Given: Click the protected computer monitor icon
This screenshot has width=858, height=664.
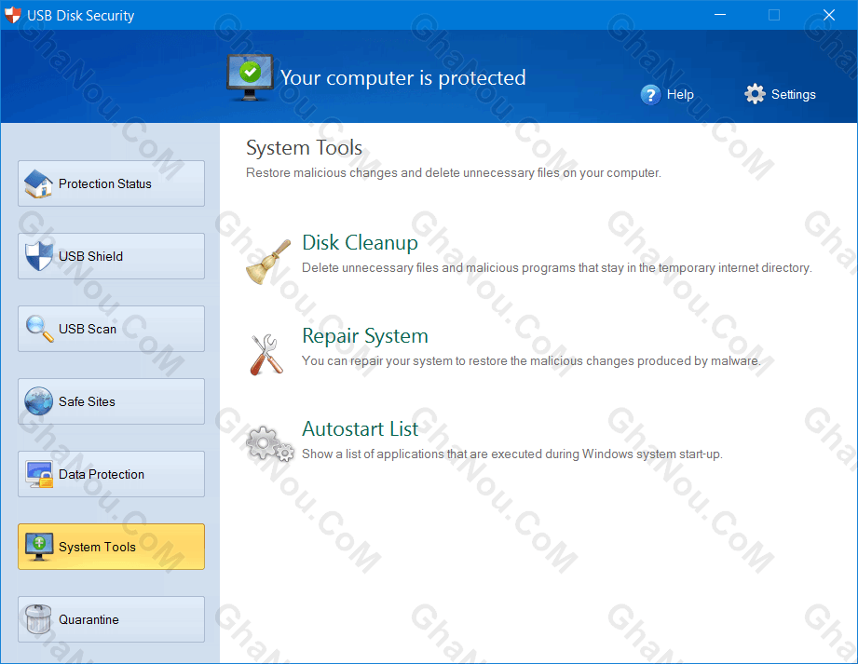Looking at the screenshot, I should (x=250, y=77).
